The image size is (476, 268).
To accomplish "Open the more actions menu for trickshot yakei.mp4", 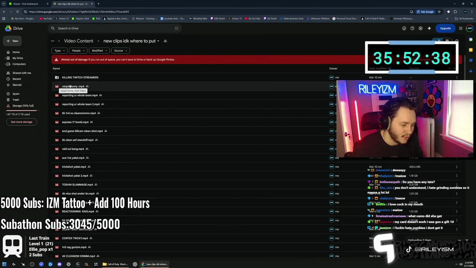I will pyautogui.click(x=457, y=167).
